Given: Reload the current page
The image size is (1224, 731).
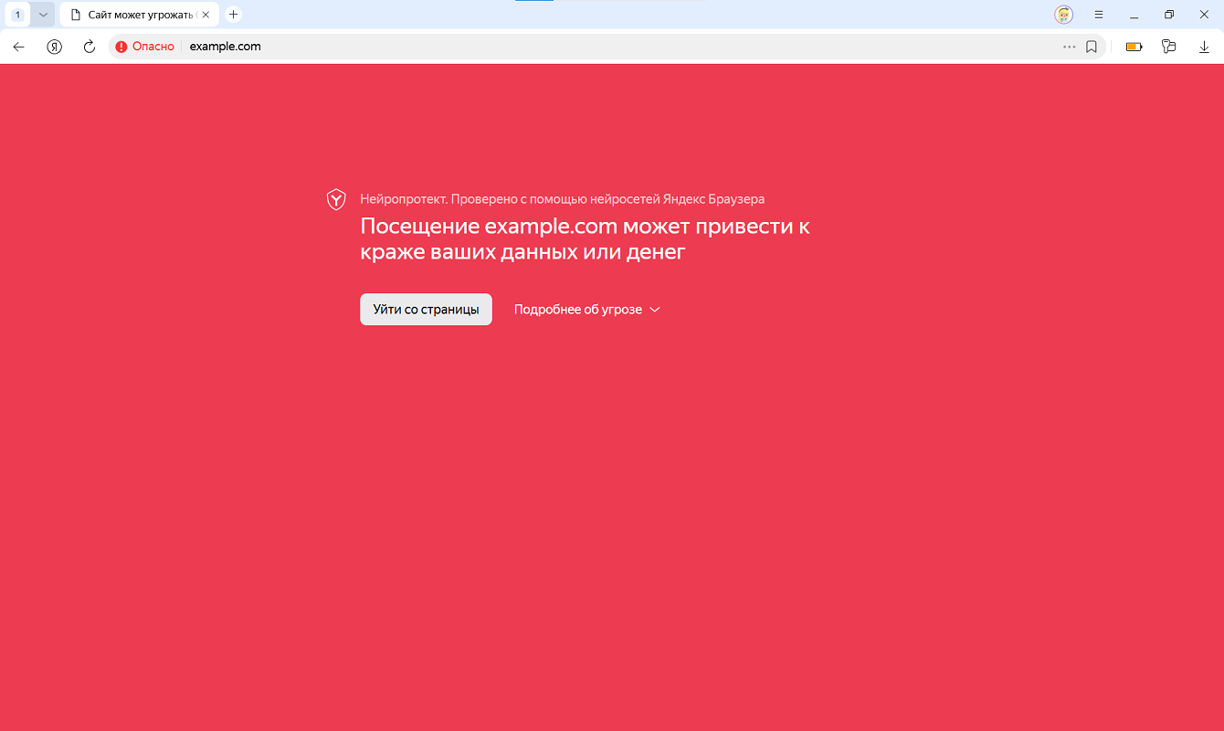Looking at the screenshot, I should pyautogui.click(x=90, y=47).
